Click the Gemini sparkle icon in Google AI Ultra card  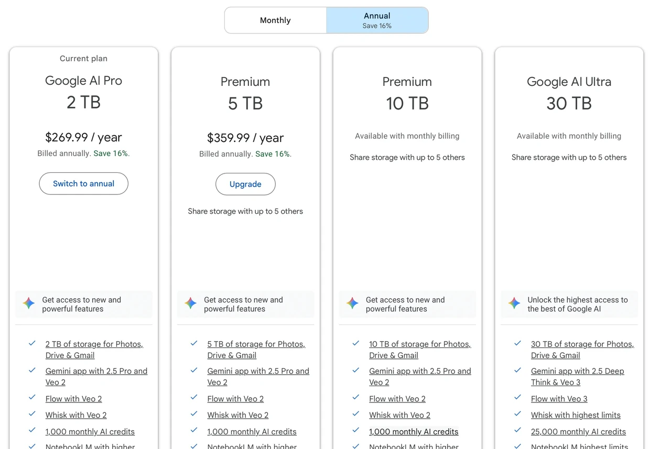(514, 303)
